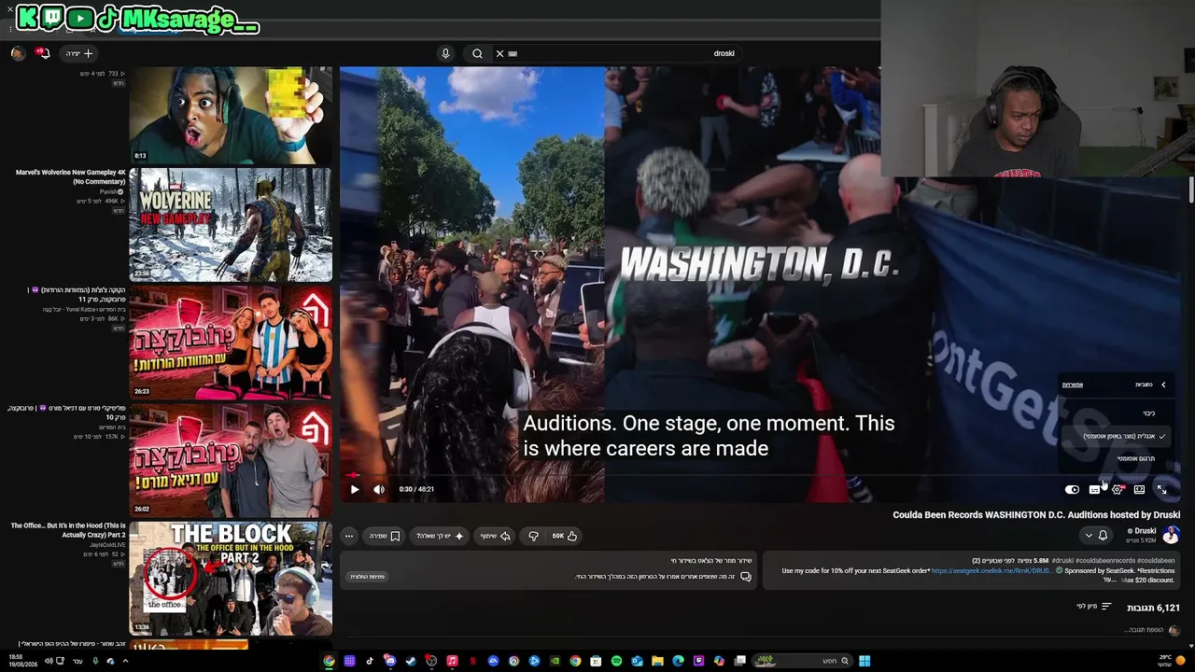Expand the system tray hidden icons chevron
Screen dimensions: 1195x672
tap(125, 661)
